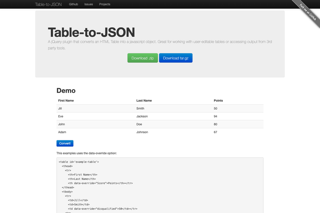The image size is (320, 213).
Task: Select the John table cell
Action: coord(62,124)
